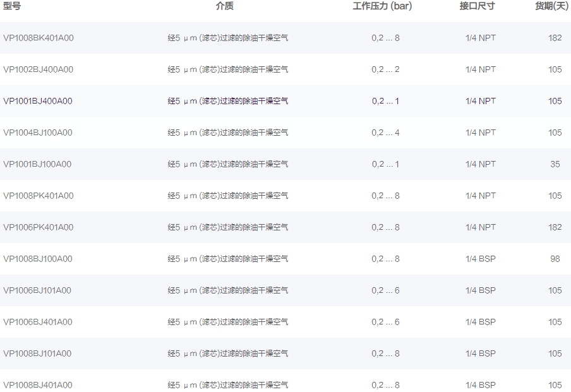Open model VP1002BJ400A00
Screen dimensions: 571x392
tap(39, 69)
